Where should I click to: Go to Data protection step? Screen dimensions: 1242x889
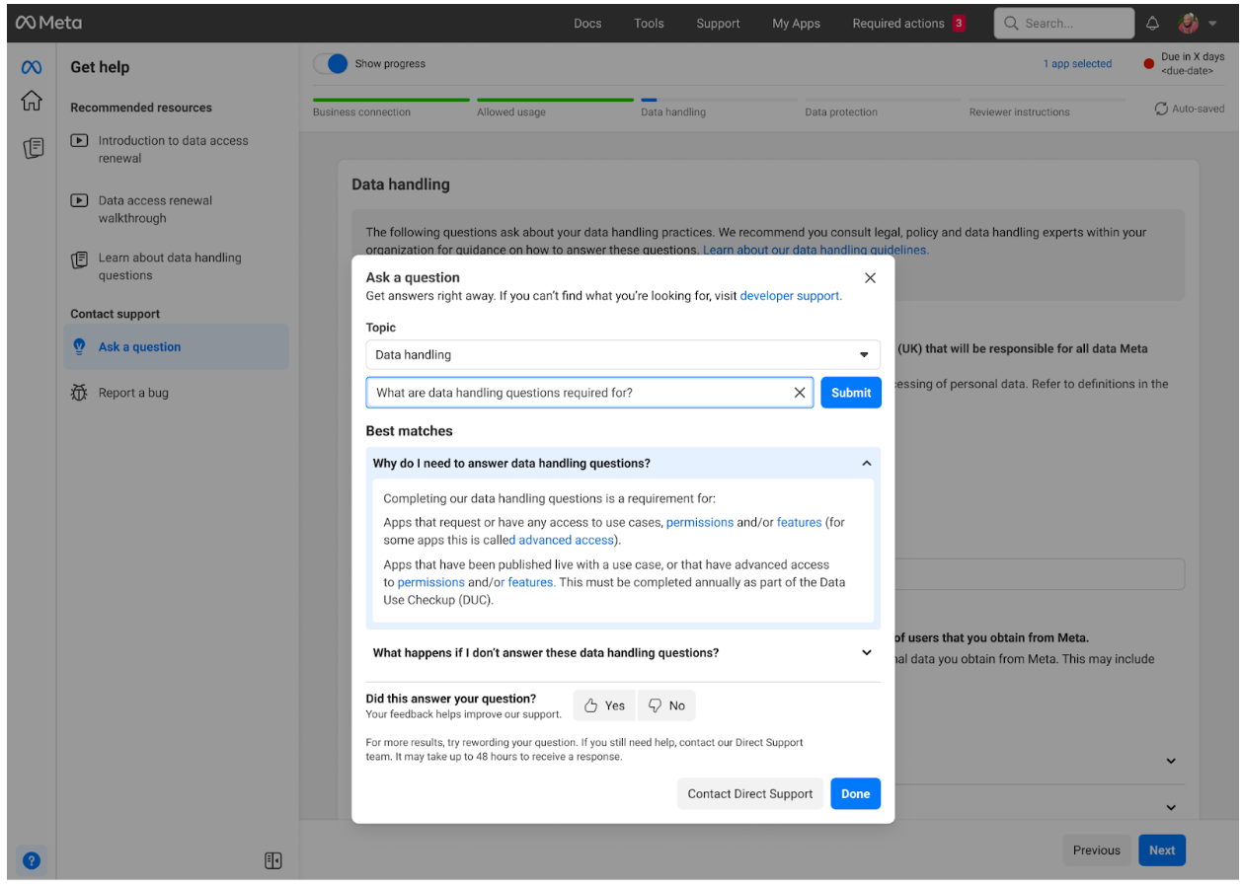841,112
